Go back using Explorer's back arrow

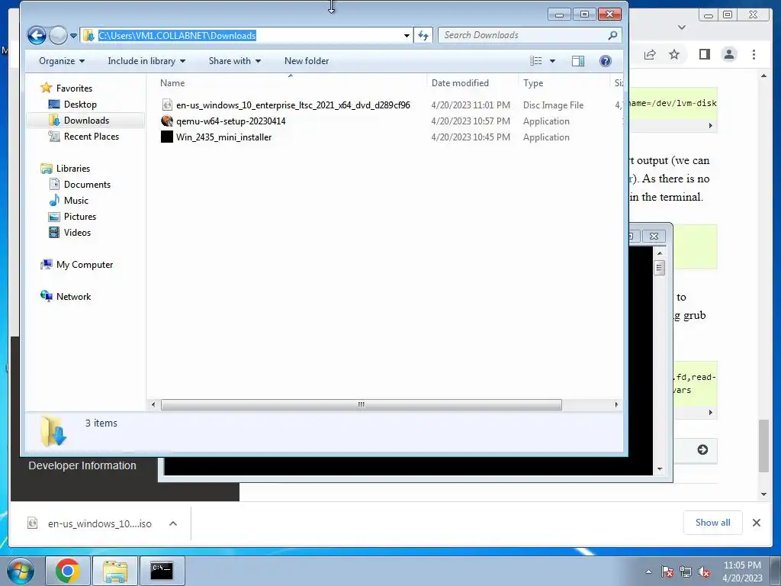click(x=37, y=35)
